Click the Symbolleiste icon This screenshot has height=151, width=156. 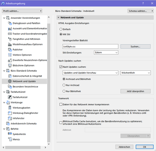[10, 134]
